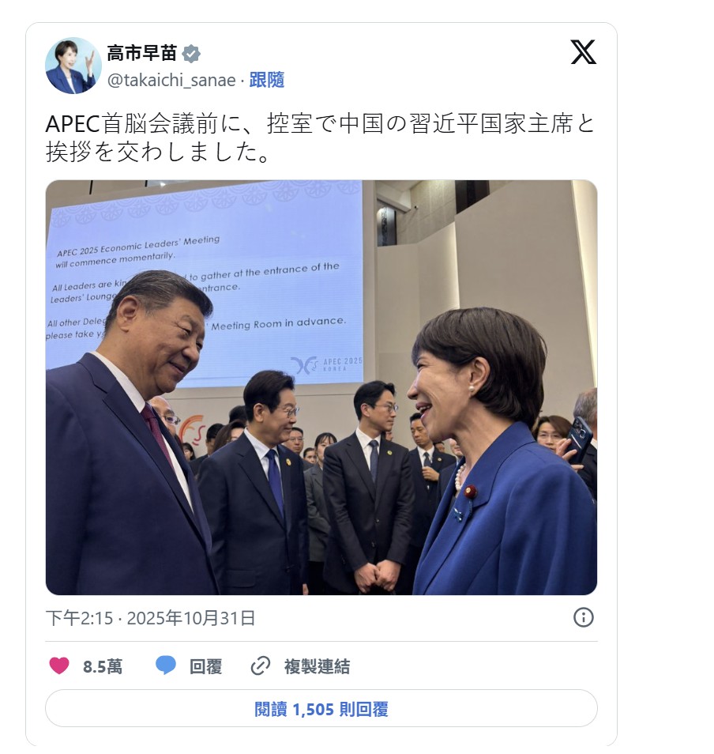Open the 2025年10月31日 date link

(x=191, y=618)
